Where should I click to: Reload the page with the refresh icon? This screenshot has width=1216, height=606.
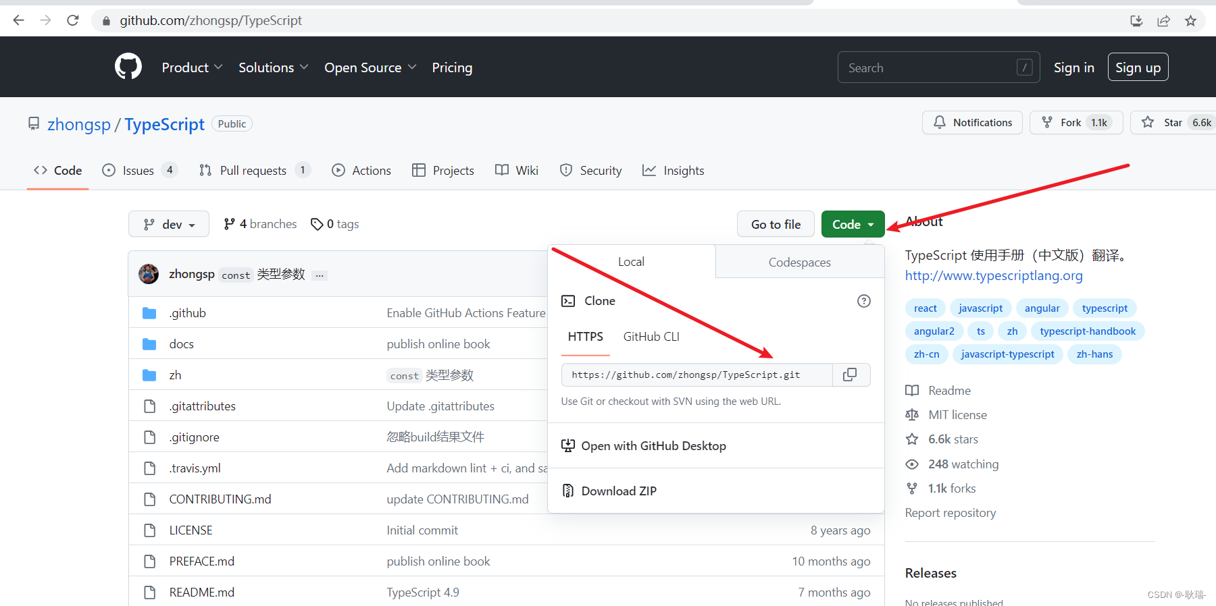click(x=73, y=20)
